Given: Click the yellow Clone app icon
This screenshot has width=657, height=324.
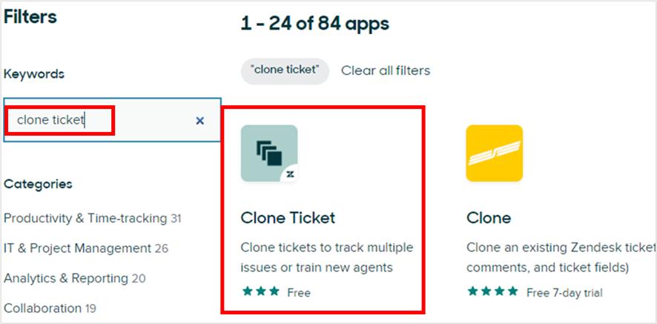Looking at the screenshot, I should (494, 153).
